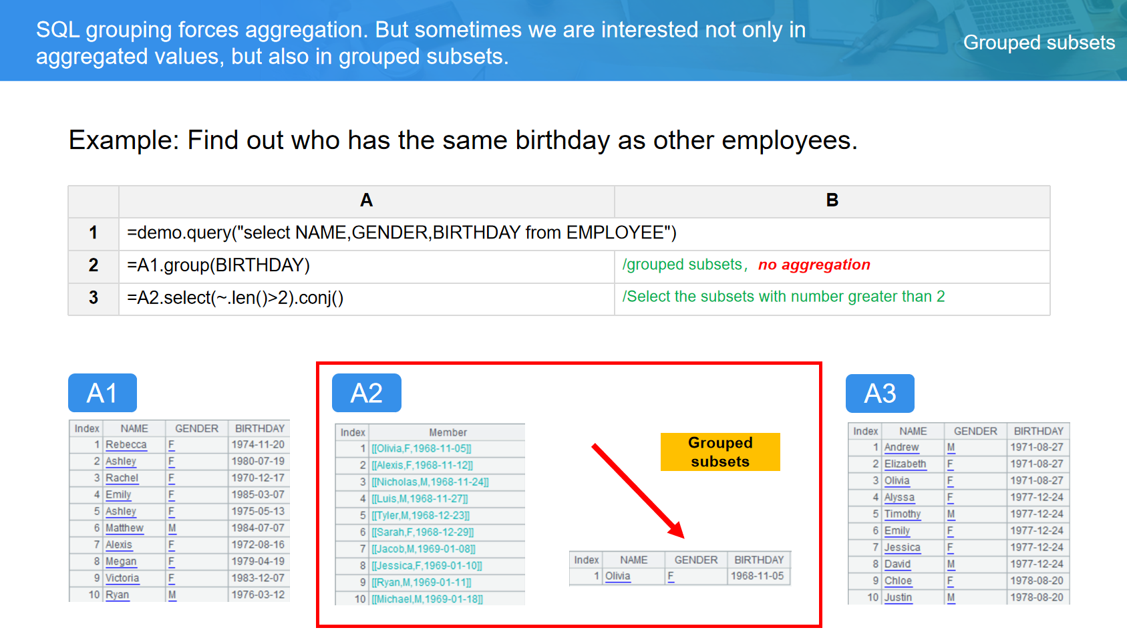Click the yellow Grouped subsets label

pos(720,452)
